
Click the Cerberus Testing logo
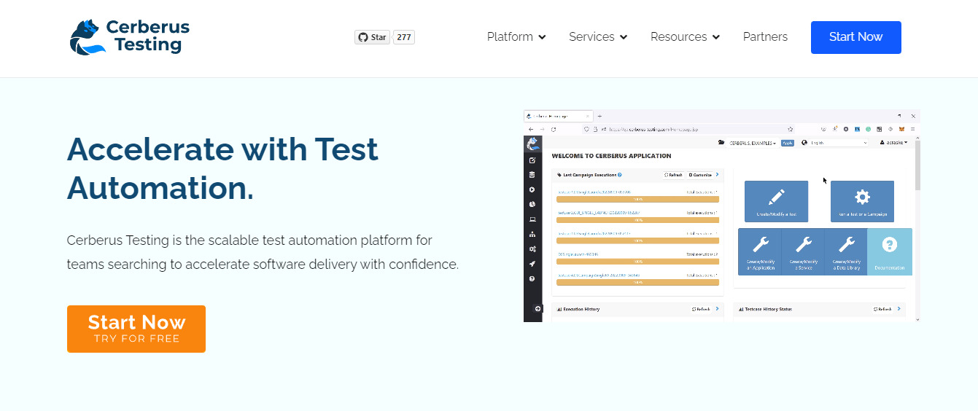pyautogui.click(x=129, y=37)
